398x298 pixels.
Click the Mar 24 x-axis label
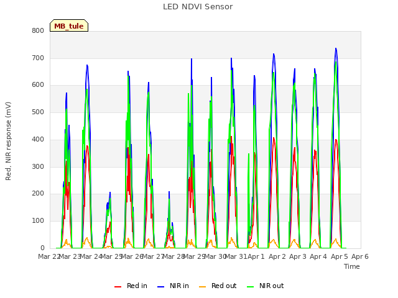point(91,256)
